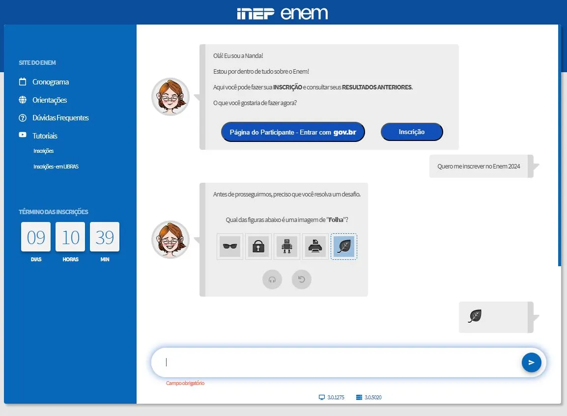This screenshot has height=416, width=567.
Task: Click the greeting 'Olá! Eu sou a Nanda!'
Action: (238, 55)
